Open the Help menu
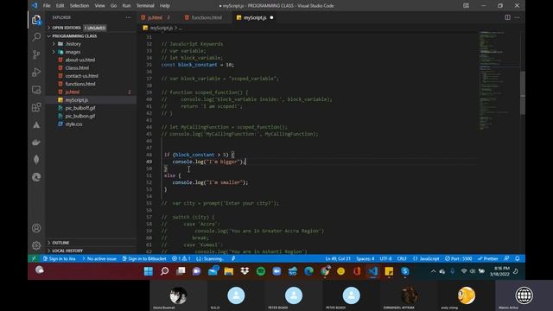This screenshot has width=553, height=311. click(165, 6)
